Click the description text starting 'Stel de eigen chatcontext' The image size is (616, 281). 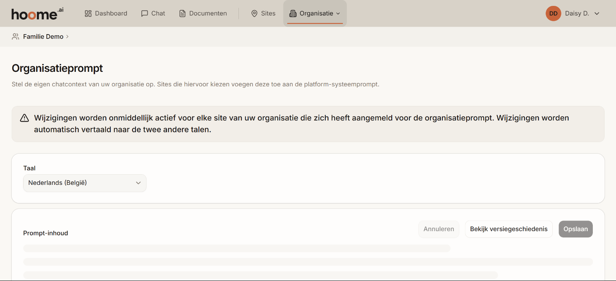tap(195, 84)
